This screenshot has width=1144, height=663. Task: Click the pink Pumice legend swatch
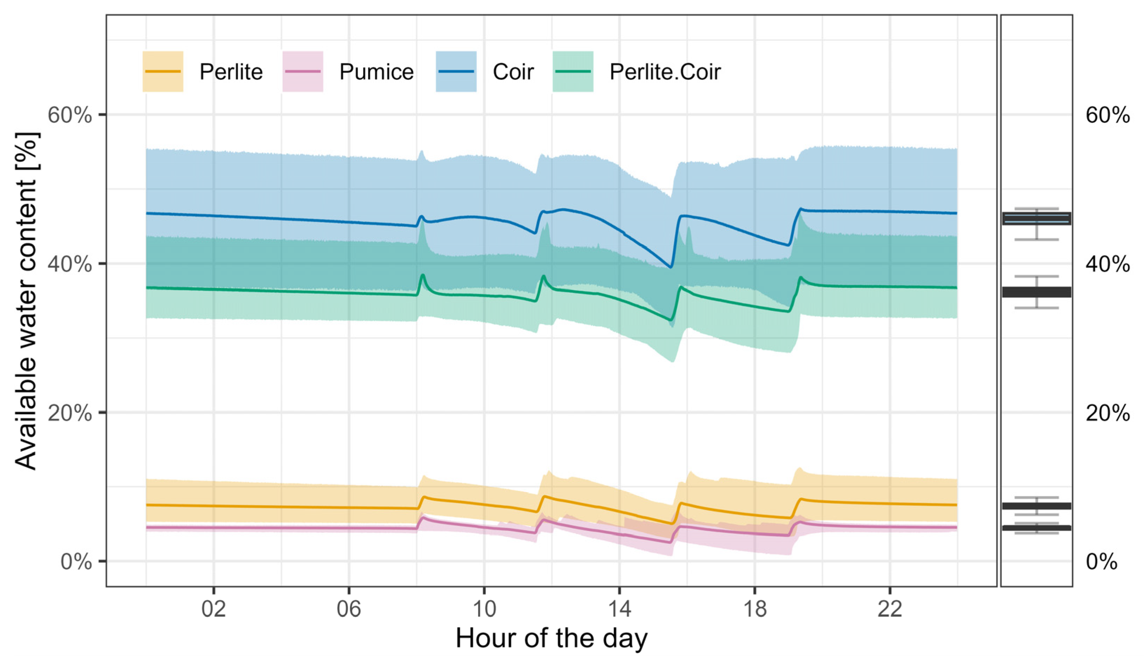(x=302, y=72)
